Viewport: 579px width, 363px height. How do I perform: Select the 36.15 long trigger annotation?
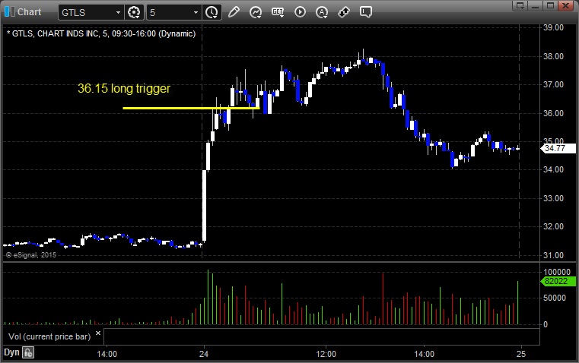[x=124, y=88]
